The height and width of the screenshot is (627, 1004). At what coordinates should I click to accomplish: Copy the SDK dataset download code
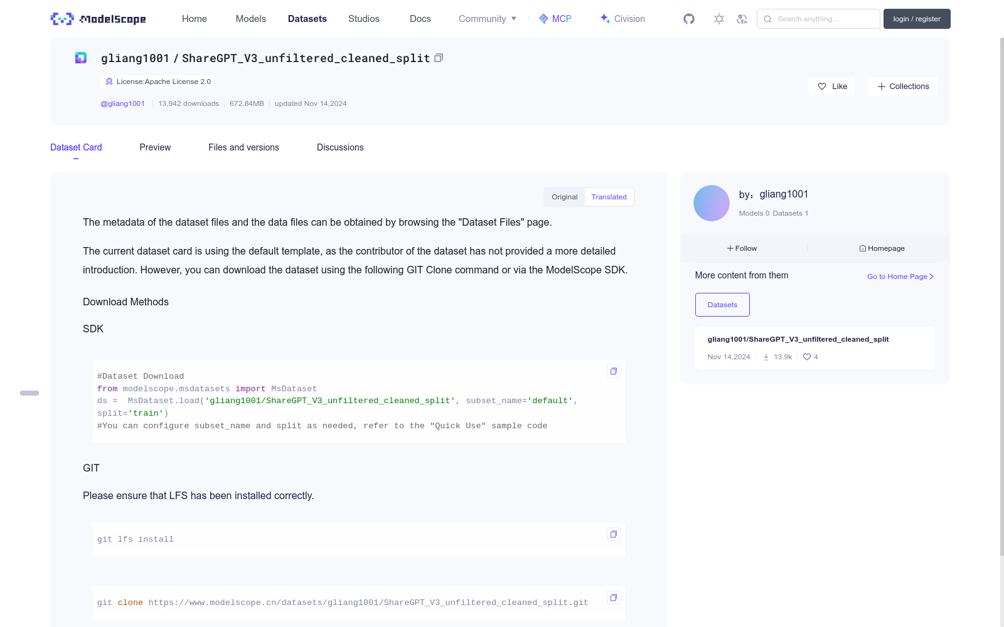614,371
